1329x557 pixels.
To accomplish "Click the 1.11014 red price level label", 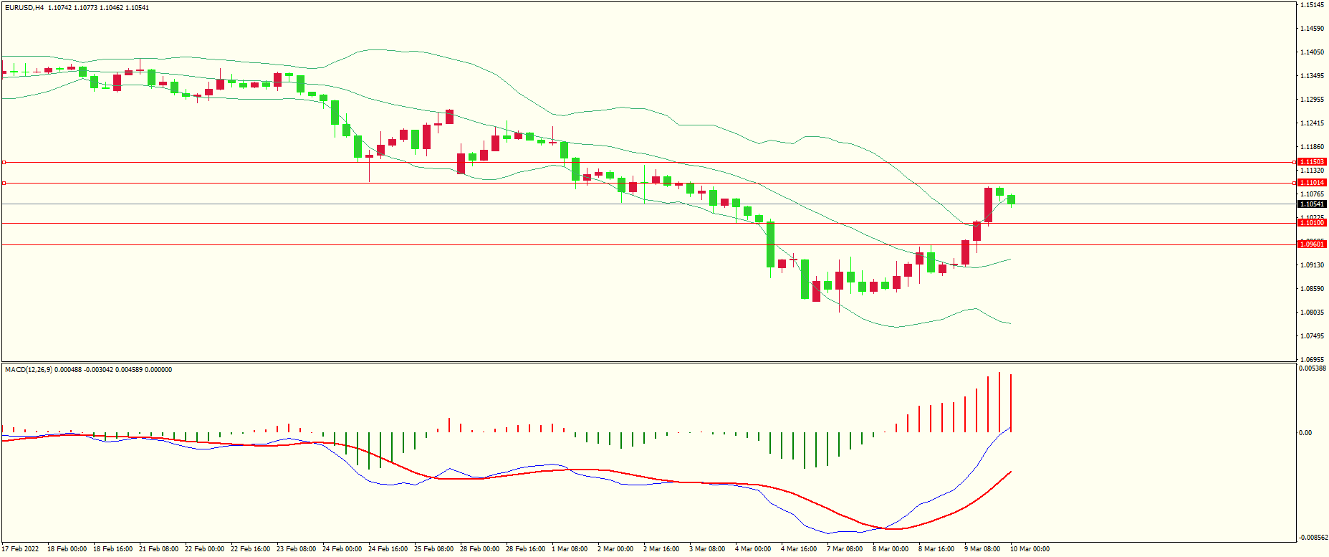I will click(1312, 183).
